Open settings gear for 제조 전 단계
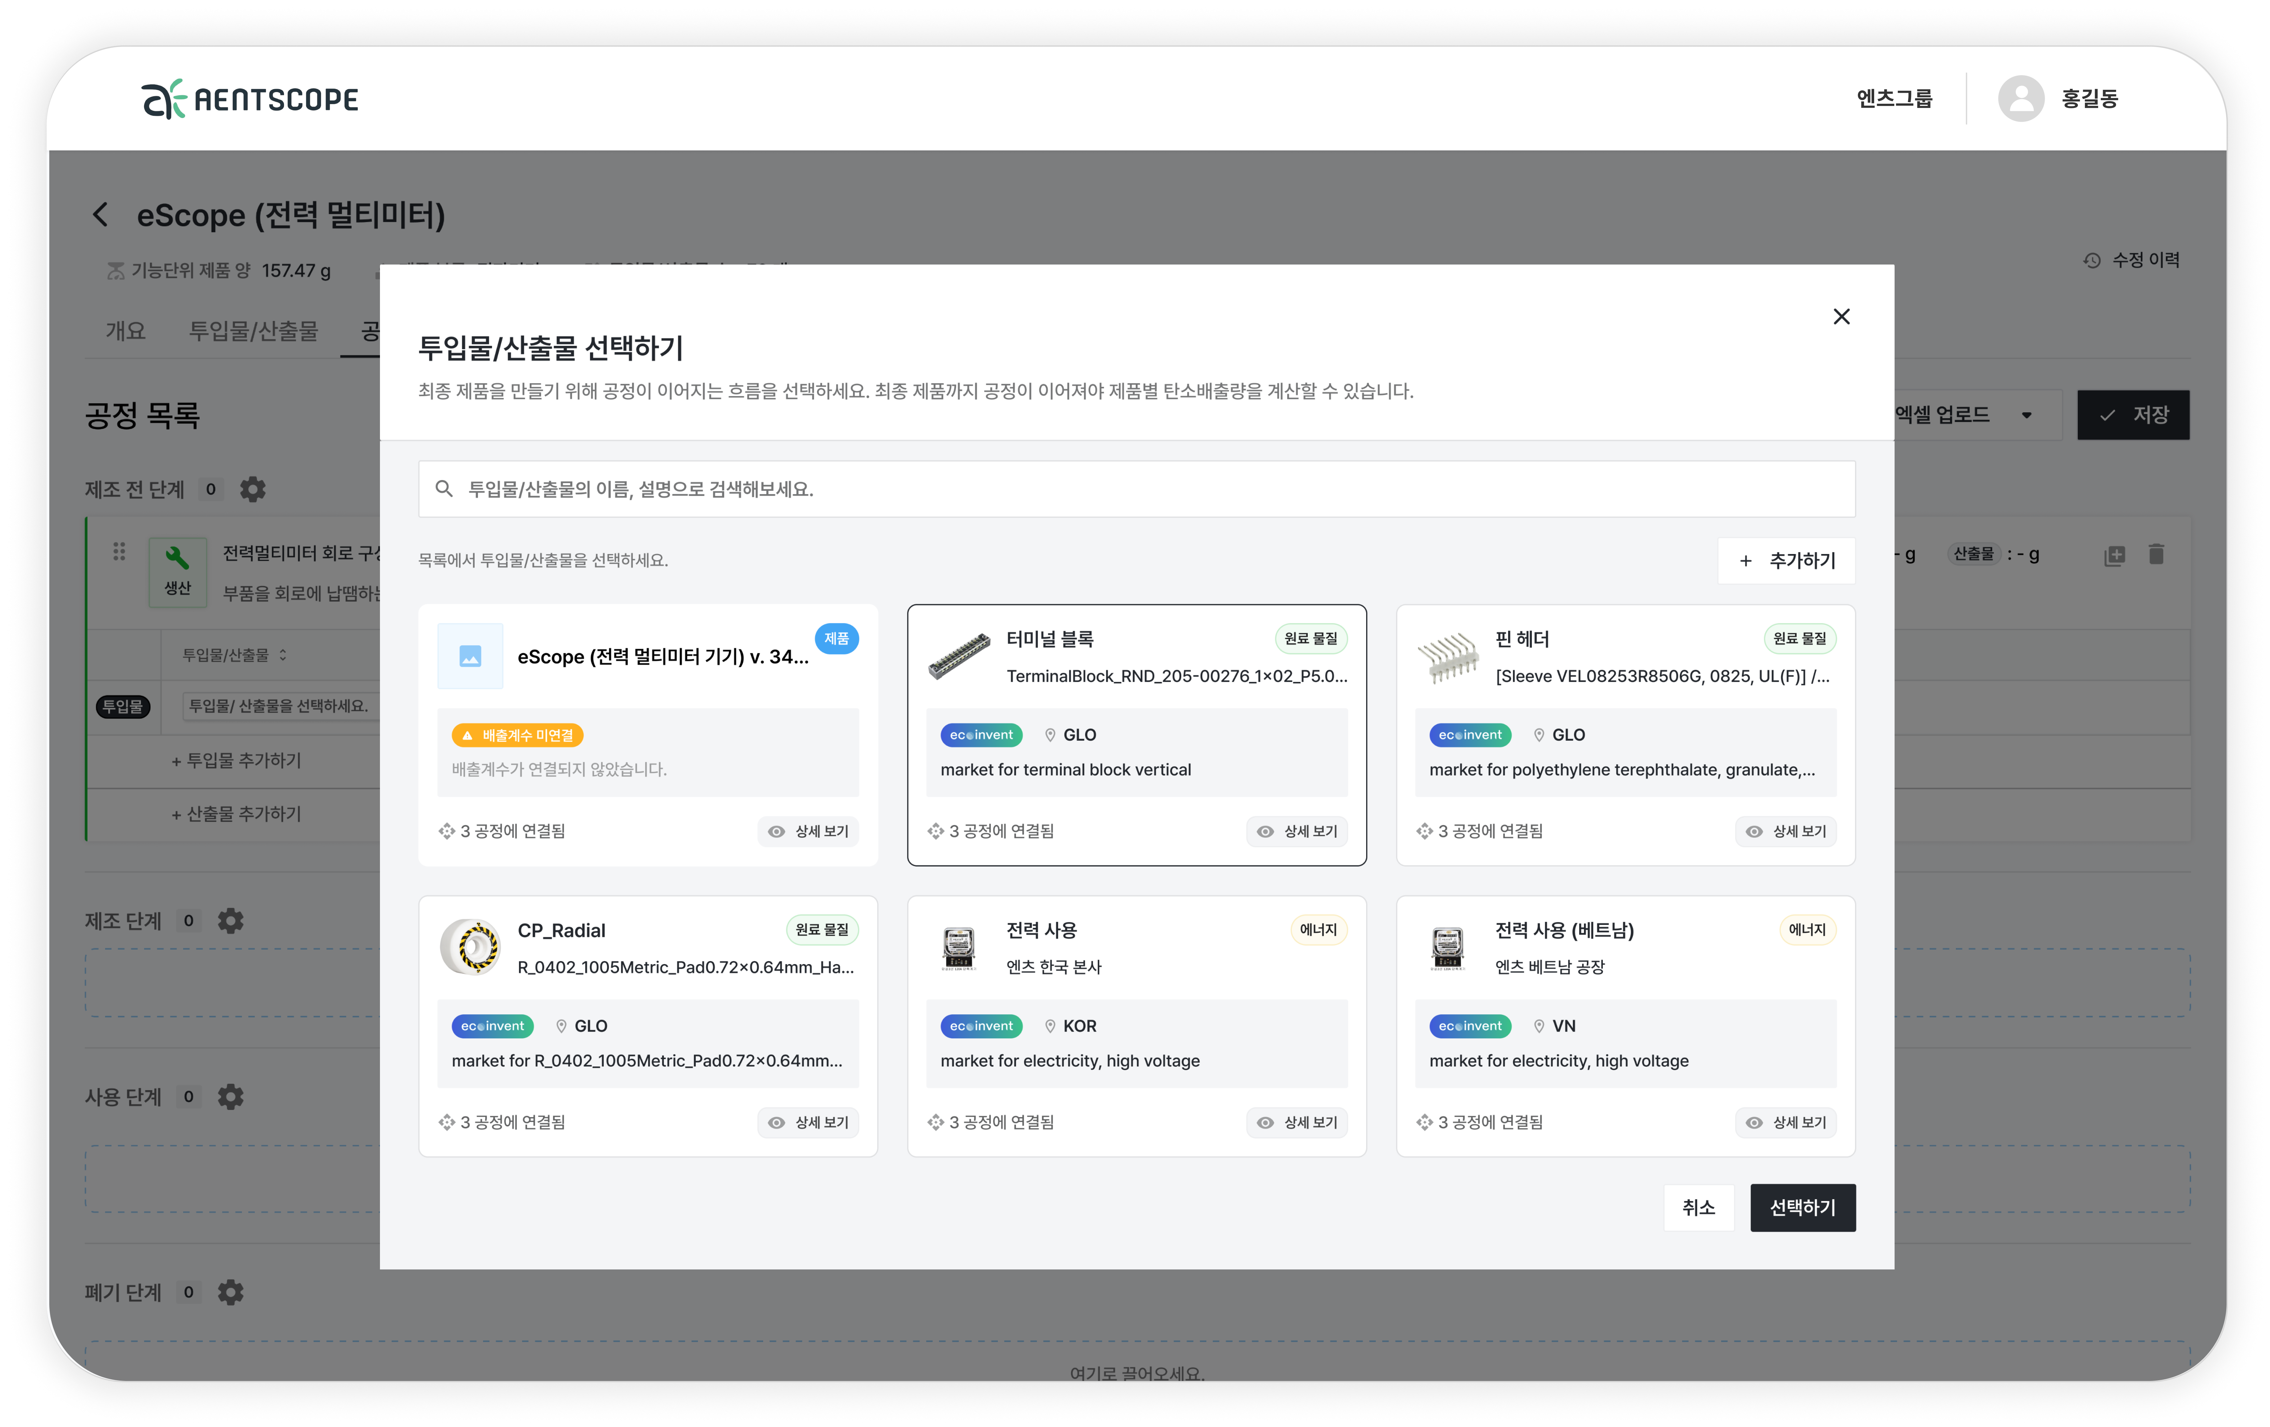Viewport: 2270px width, 1427px height. (x=253, y=489)
